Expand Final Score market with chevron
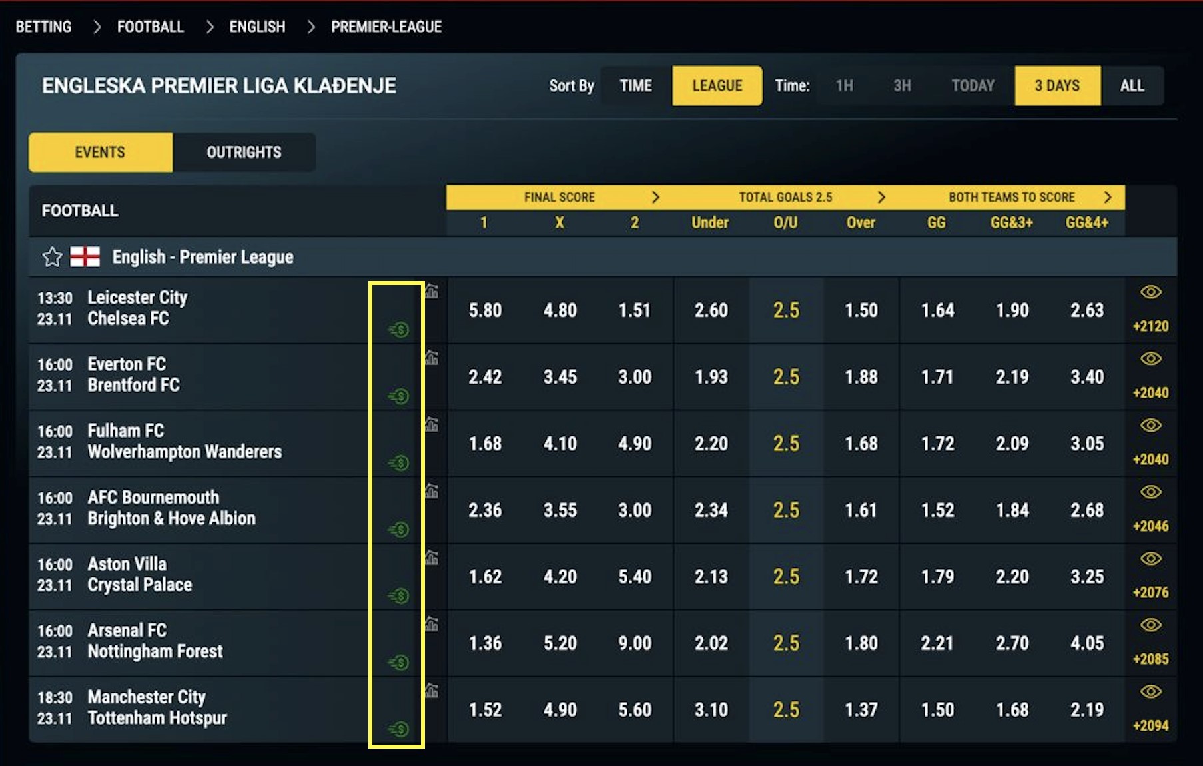 (x=655, y=197)
